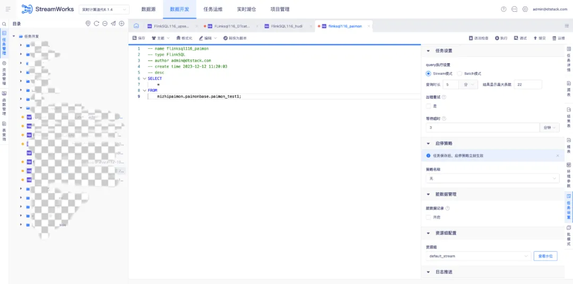Select Batch模式 radio button

[459, 73]
